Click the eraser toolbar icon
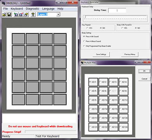The image size is (152, 140). pos(26,14)
